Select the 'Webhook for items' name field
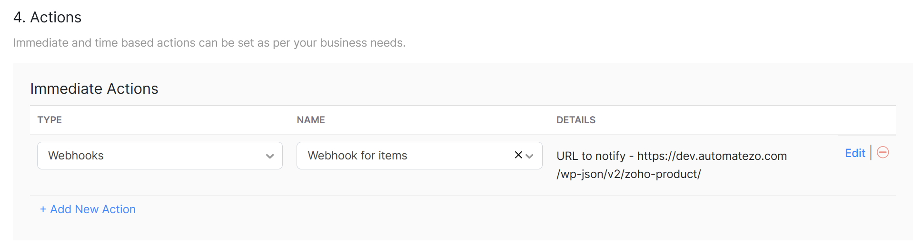Screen dimensions: 923x247 click(x=419, y=156)
